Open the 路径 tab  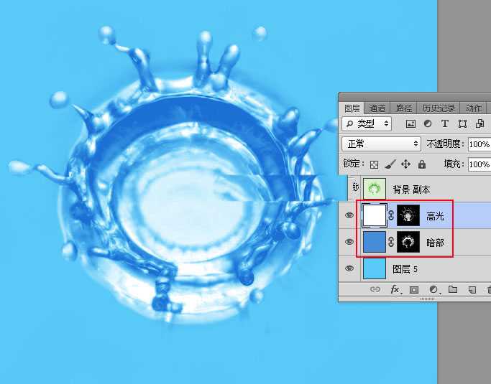point(404,108)
